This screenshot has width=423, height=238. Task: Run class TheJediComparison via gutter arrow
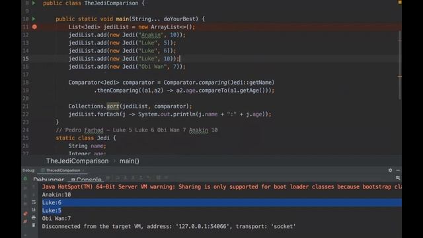[34, 3]
